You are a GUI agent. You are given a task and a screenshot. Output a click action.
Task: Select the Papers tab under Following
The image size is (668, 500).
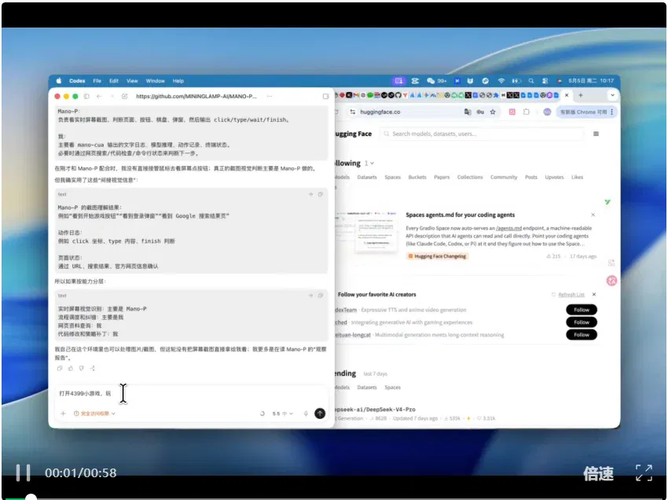pos(442,178)
